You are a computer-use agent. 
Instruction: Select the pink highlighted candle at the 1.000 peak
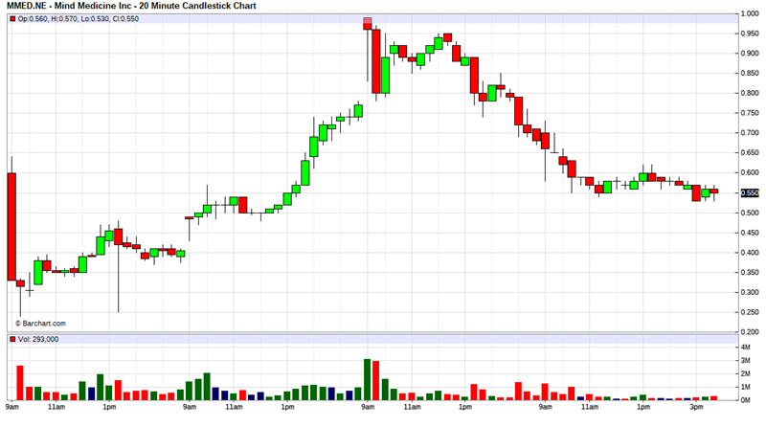pos(368,23)
